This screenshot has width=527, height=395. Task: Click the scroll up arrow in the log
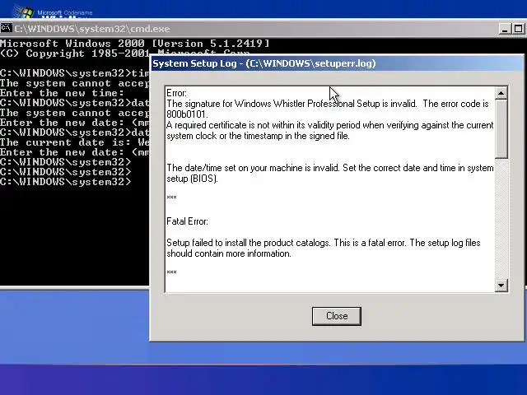[x=501, y=93]
